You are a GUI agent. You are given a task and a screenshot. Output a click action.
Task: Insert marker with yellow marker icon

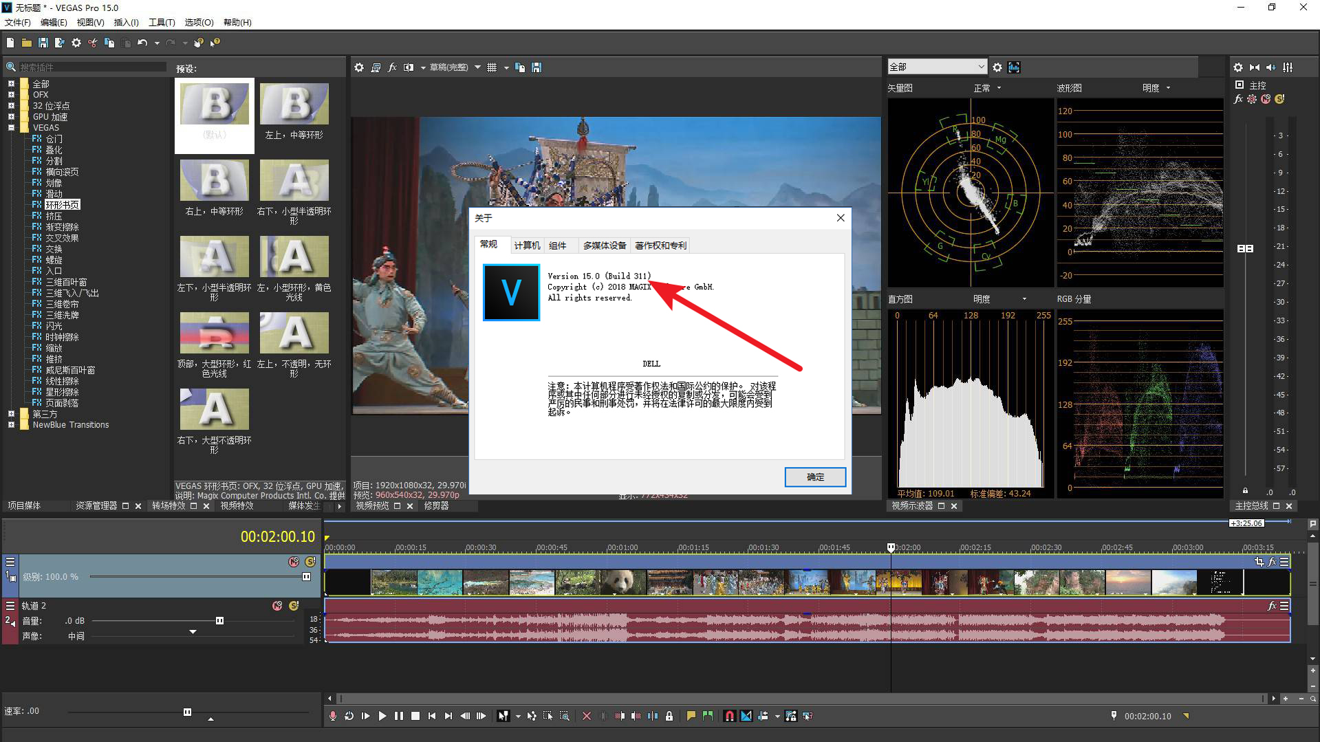pyautogui.click(x=691, y=716)
